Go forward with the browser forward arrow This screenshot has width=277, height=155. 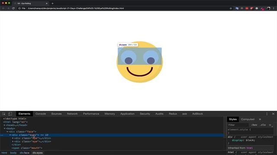(x=8, y=8)
